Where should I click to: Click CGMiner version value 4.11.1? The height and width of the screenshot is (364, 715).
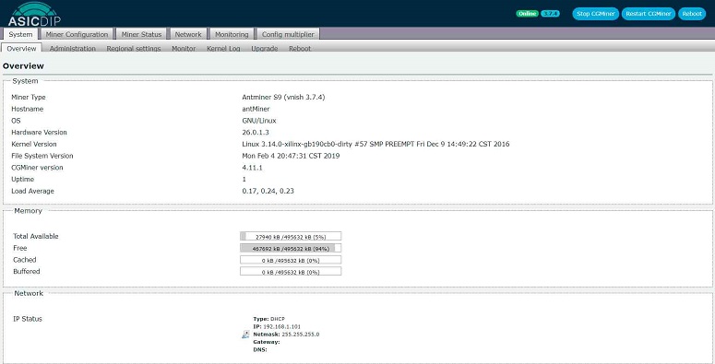pos(252,168)
